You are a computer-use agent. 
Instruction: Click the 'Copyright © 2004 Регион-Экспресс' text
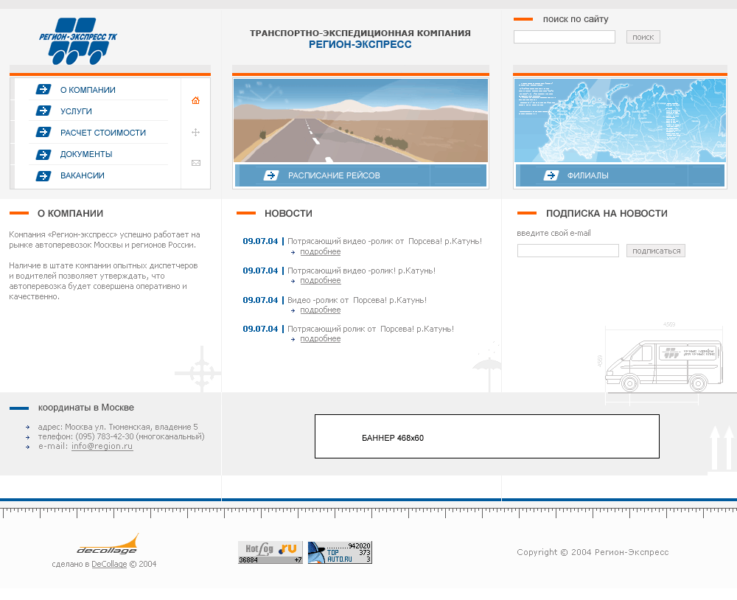tap(593, 552)
